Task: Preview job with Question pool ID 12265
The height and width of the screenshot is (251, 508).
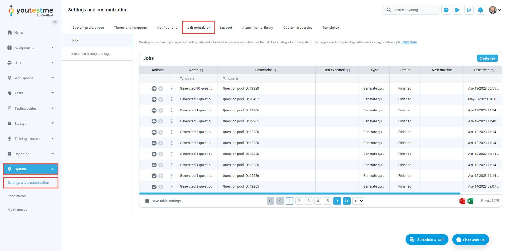Action: (x=154, y=187)
